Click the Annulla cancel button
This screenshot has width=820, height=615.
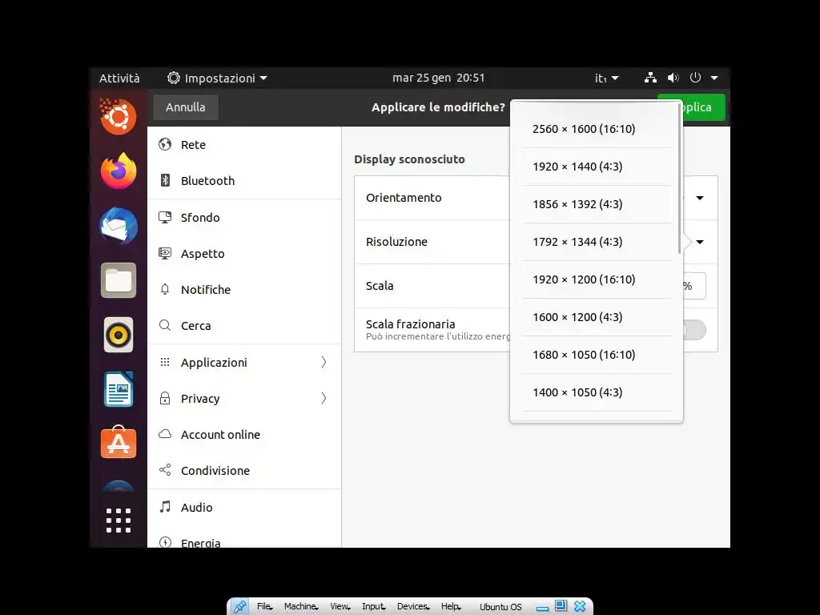tap(186, 107)
